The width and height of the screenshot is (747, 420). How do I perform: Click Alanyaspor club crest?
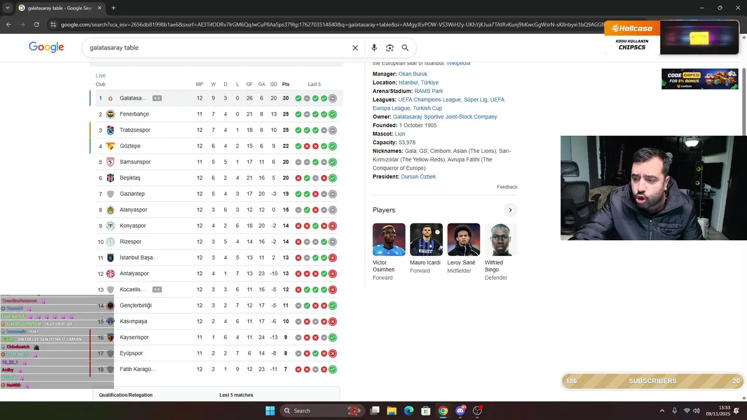coord(110,210)
